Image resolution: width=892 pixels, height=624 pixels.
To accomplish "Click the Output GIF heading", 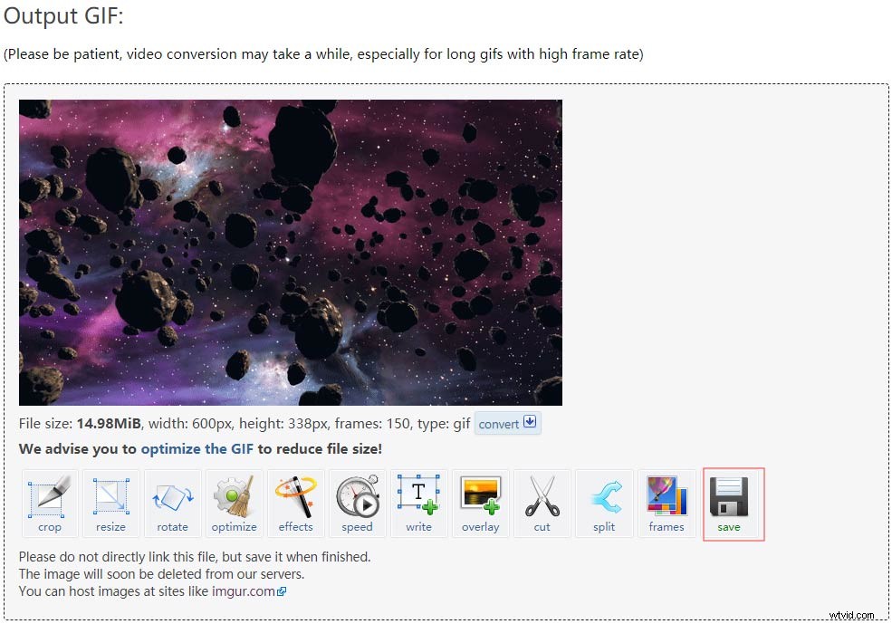I will pyautogui.click(x=65, y=16).
